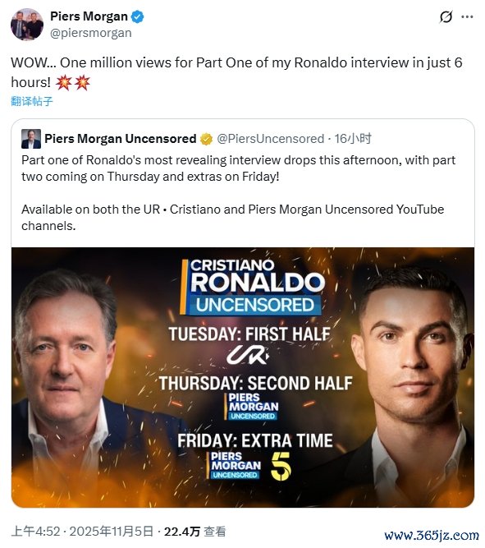Image resolution: width=485 pixels, height=548 pixels.
Task: Open the quoted post text about Ronaldo's interview
Action: point(239,193)
